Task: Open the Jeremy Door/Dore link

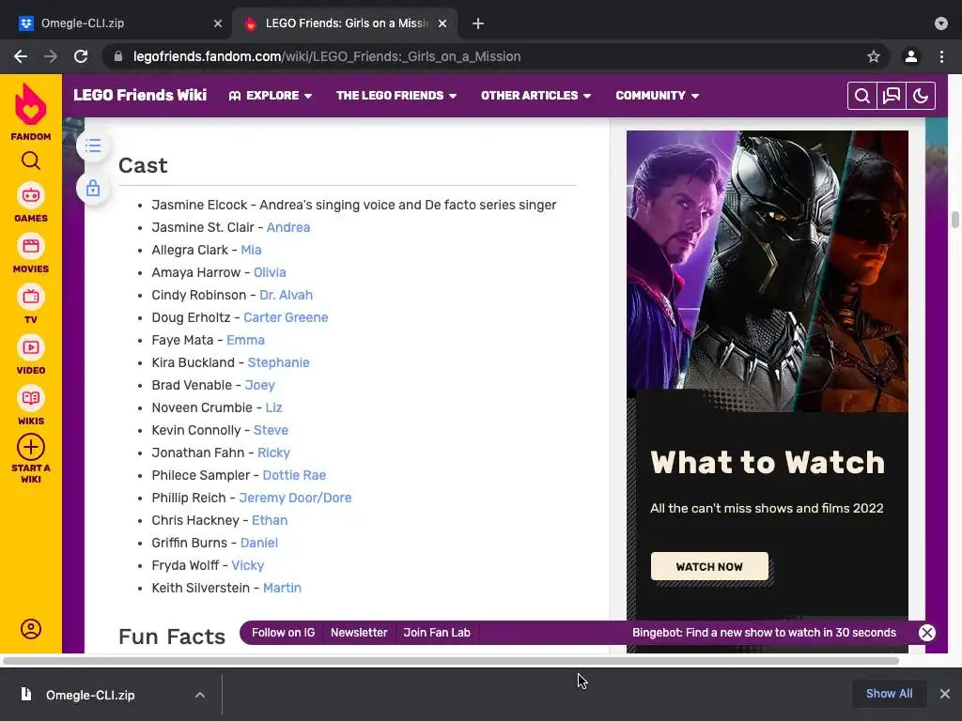Action: pos(295,498)
